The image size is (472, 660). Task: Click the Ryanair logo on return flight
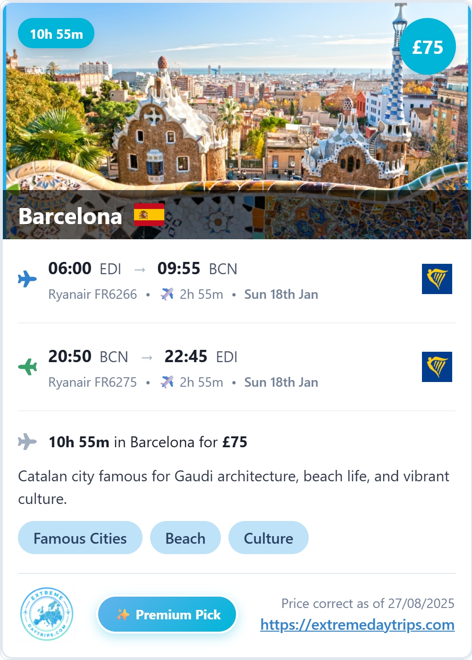click(437, 367)
